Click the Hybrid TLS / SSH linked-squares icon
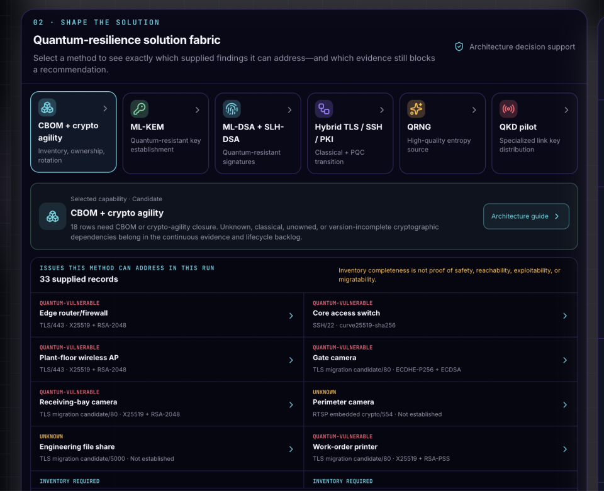 pyautogui.click(x=324, y=109)
